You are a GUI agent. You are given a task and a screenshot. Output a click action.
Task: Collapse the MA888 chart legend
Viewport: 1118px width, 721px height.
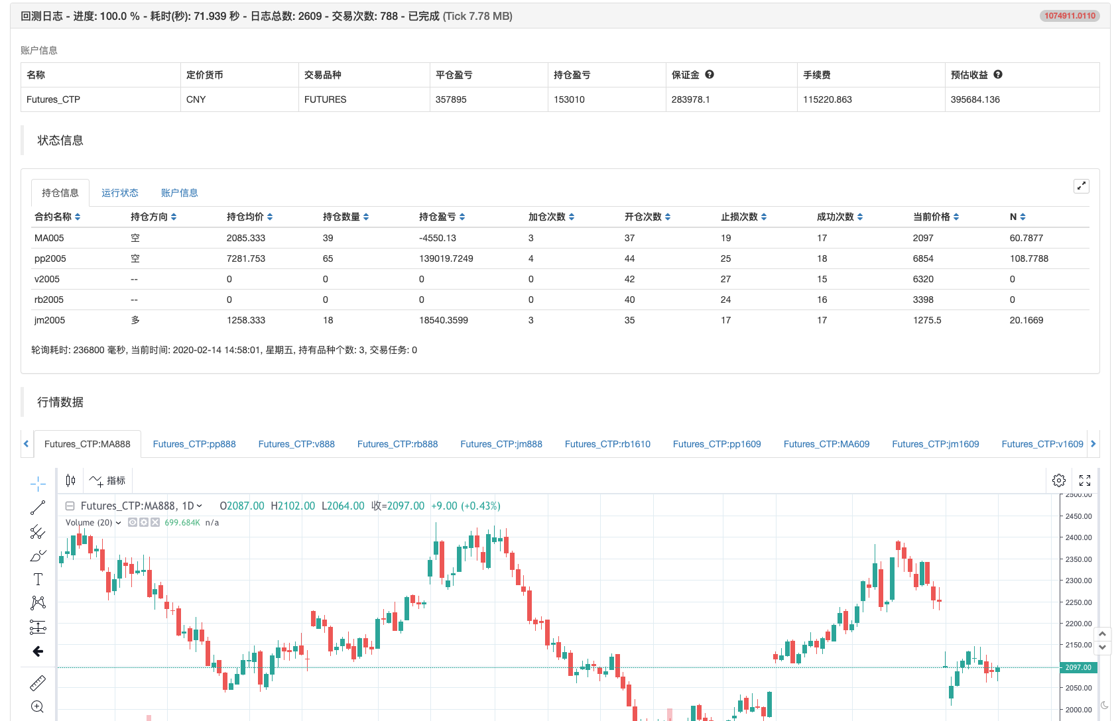coord(70,506)
